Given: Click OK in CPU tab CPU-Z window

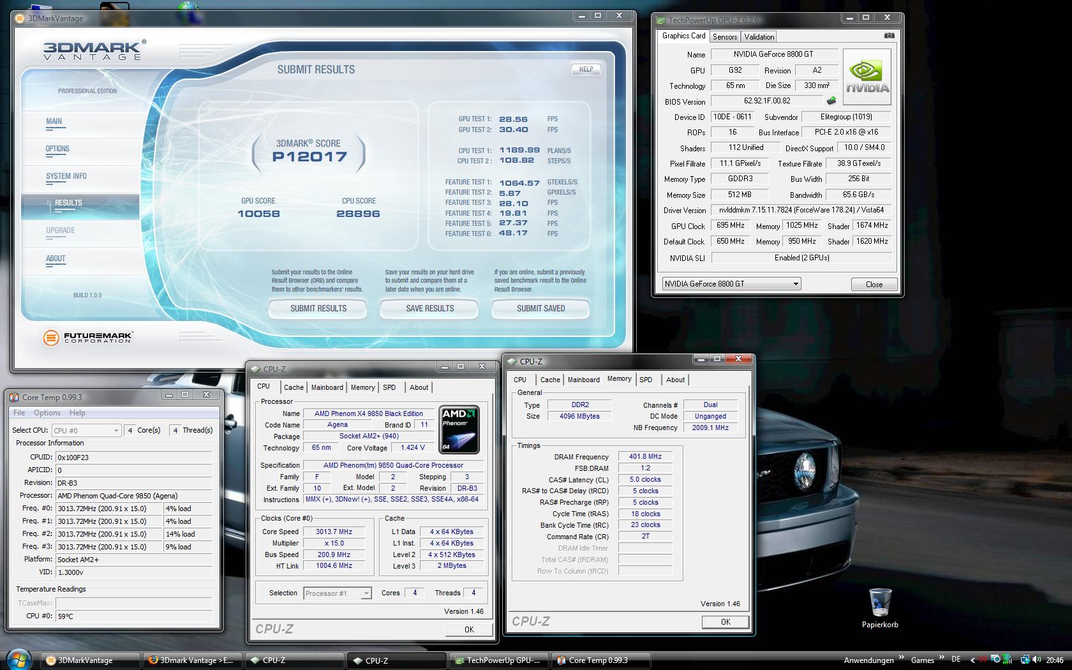Looking at the screenshot, I should click(x=469, y=629).
